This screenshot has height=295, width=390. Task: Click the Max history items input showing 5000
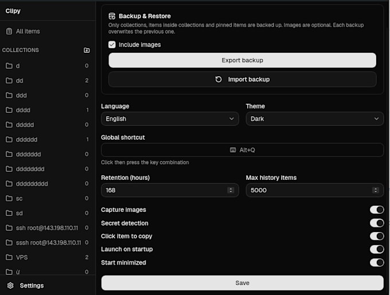pos(315,190)
